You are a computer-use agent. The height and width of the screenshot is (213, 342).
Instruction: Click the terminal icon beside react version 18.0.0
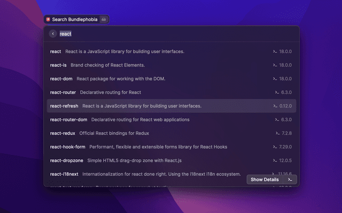coord(275,52)
